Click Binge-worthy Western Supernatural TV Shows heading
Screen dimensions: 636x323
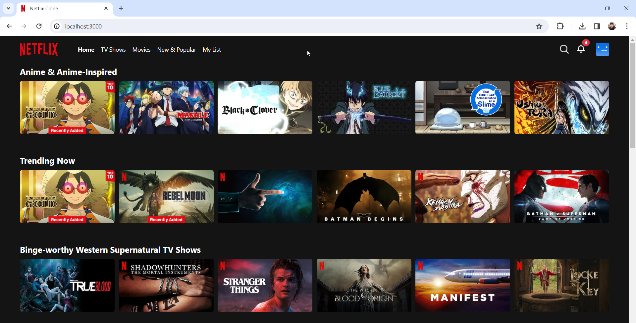pos(110,250)
